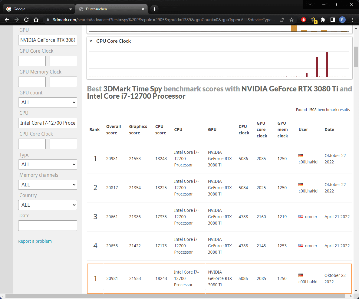Click the scroll down arrow of the page
The height and width of the screenshot is (299, 359).
pyautogui.click(x=356, y=291)
